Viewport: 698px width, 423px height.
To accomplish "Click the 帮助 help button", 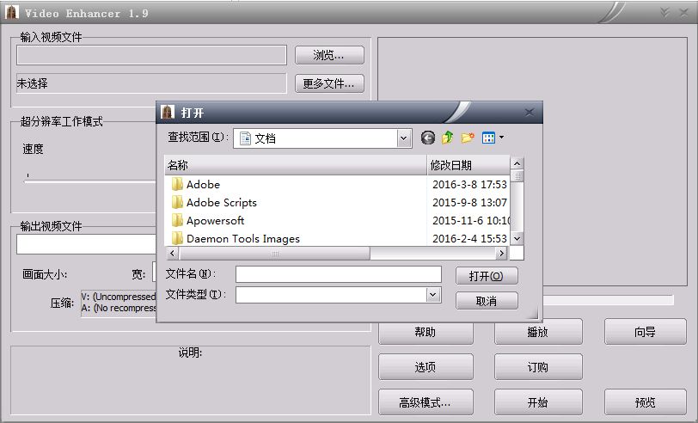I will click(x=426, y=332).
